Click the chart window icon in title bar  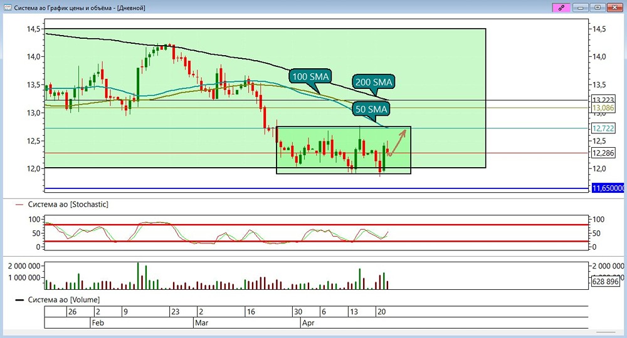[x=7, y=8]
